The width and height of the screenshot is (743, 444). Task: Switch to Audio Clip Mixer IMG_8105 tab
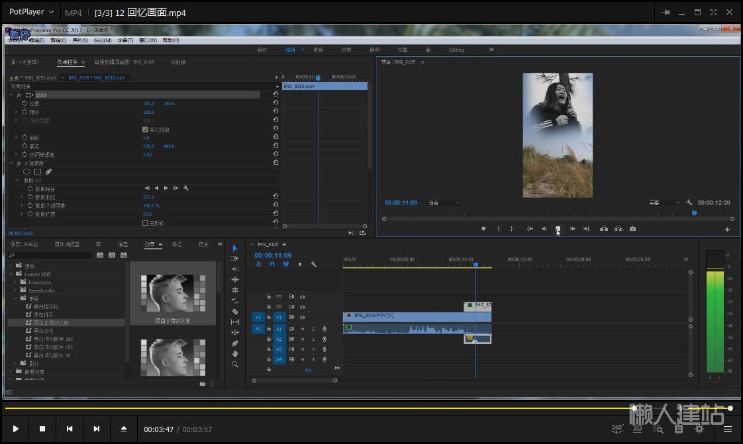124,62
